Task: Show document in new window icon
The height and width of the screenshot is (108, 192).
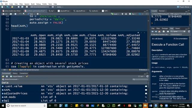Action: click(x=11, y=14)
